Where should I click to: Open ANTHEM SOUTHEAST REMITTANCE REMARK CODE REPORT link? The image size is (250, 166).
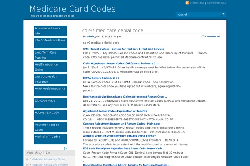120,136
